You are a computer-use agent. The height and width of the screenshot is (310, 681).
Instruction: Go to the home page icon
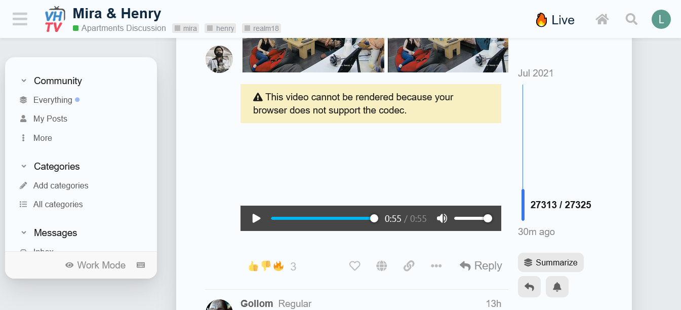(x=602, y=20)
